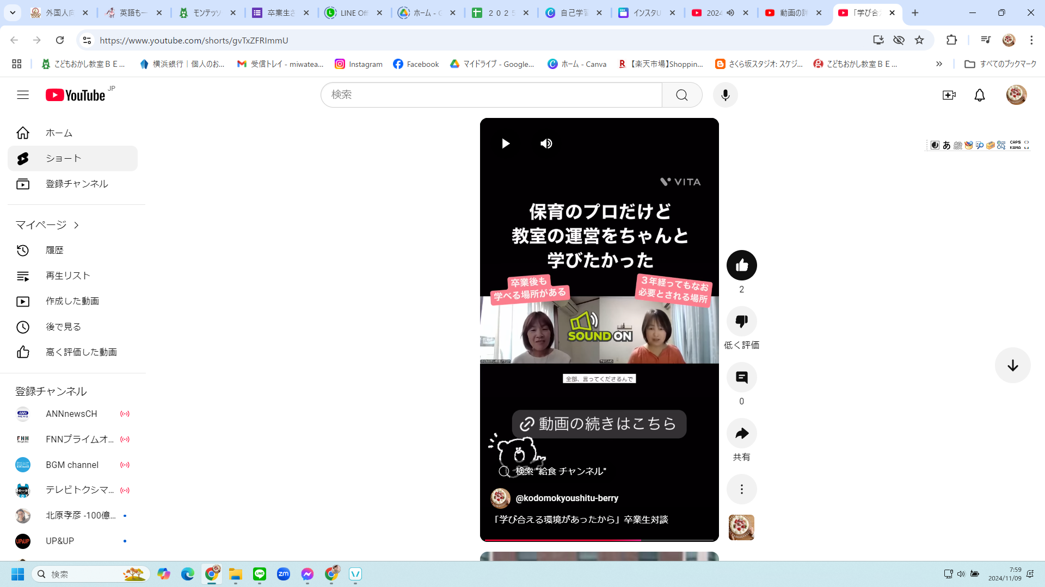Seek on the short's progress bar
This screenshot has height=587, width=1045.
click(599, 540)
